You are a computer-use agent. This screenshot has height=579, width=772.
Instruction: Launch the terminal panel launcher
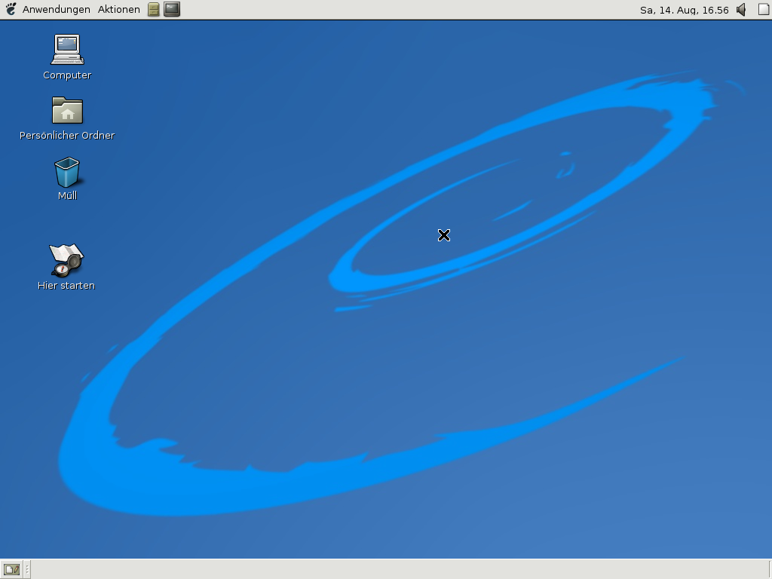click(x=172, y=9)
